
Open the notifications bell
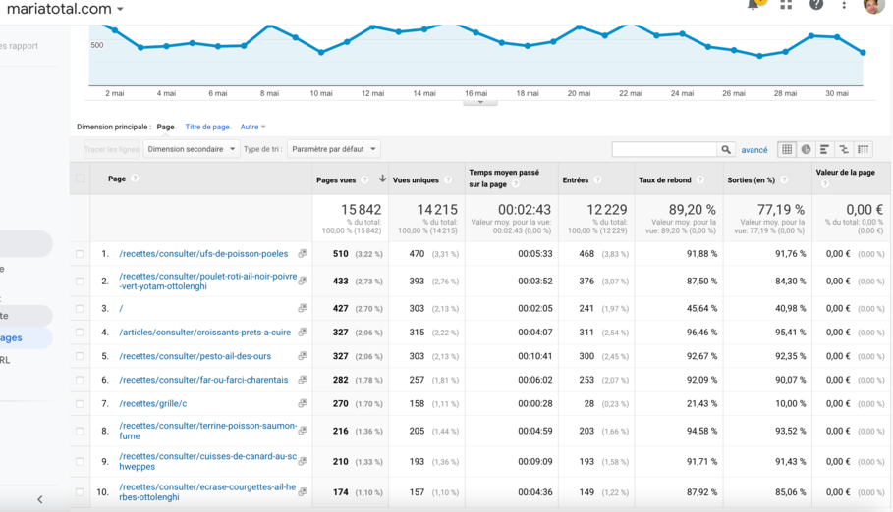(x=754, y=5)
